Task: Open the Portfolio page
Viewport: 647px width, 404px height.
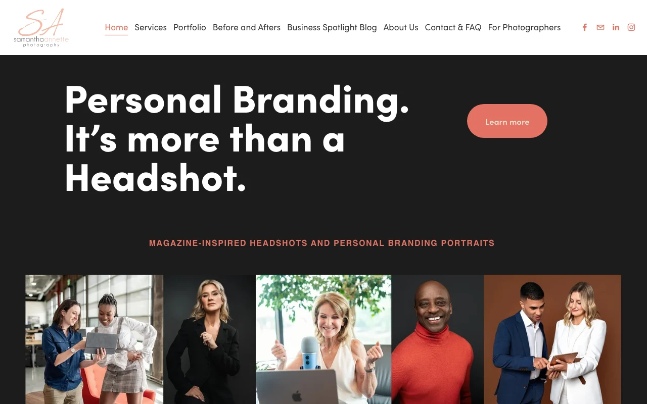Action: (190, 27)
